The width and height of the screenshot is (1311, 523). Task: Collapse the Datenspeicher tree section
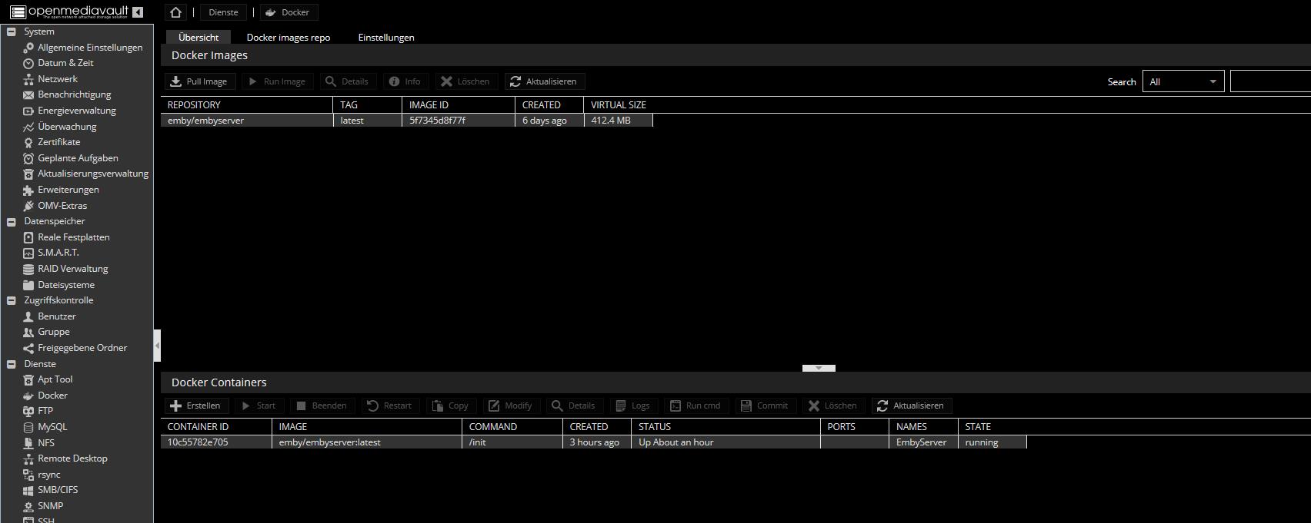click(12, 221)
